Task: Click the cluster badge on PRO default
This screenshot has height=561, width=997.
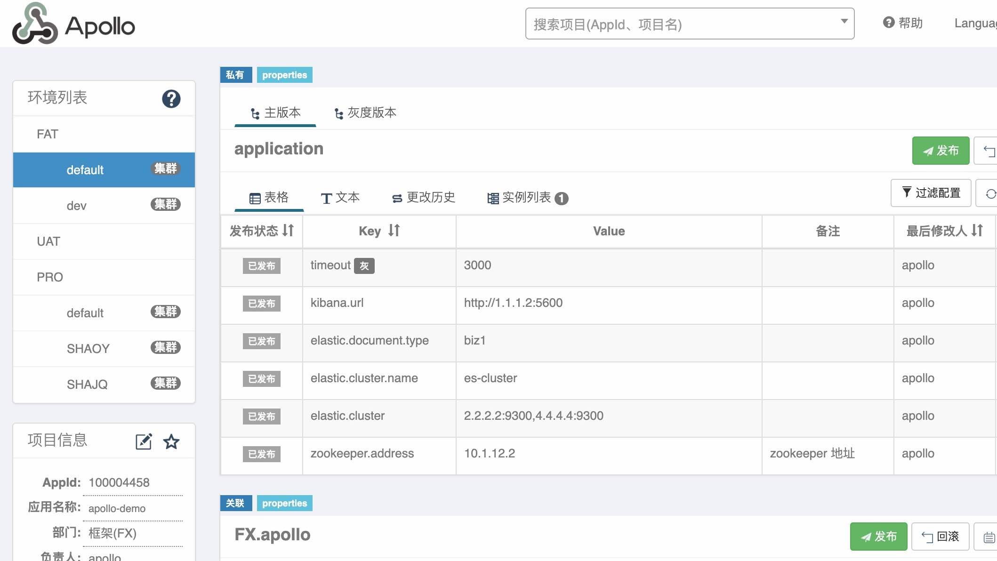Action: (x=166, y=312)
